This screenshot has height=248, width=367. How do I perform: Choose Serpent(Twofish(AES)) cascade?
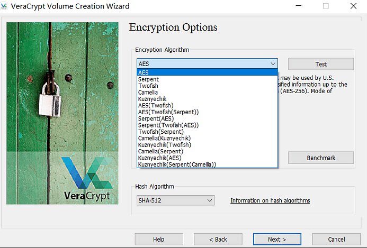click(x=207, y=125)
